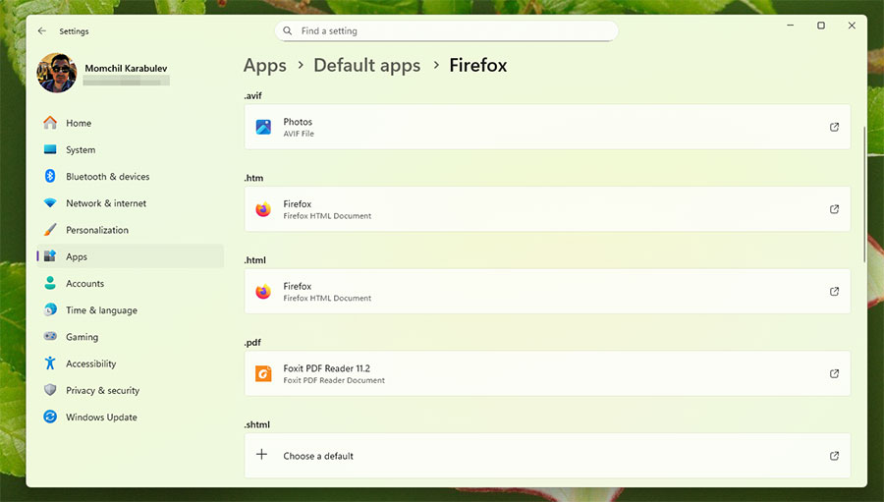Click the plus icon under .shtml
Image resolution: width=884 pixels, height=502 pixels.
pyautogui.click(x=261, y=455)
